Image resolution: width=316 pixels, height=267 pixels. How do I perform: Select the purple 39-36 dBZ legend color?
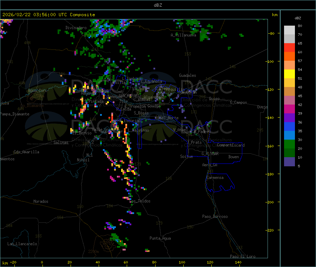(289, 118)
